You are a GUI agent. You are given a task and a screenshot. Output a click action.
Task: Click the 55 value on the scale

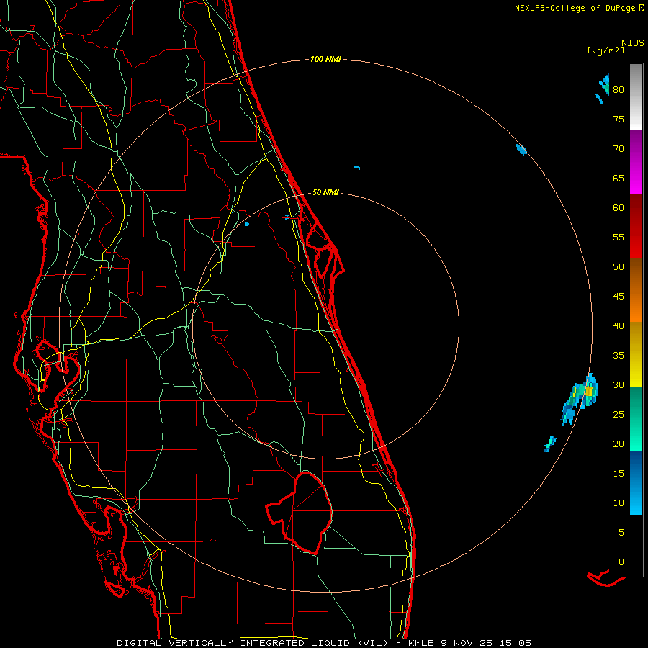point(618,237)
